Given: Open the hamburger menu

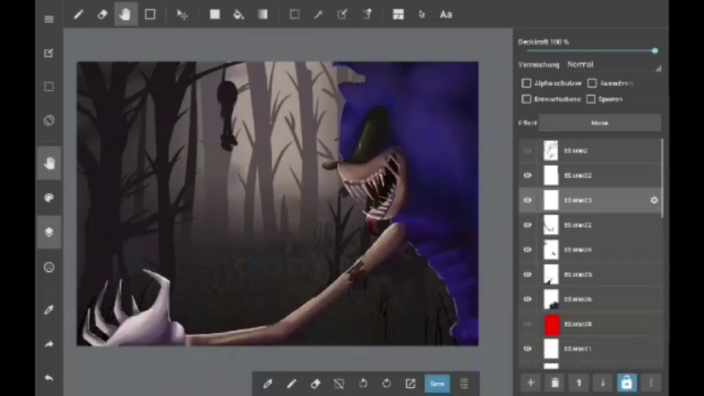Looking at the screenshot, I should click(49, 19).
